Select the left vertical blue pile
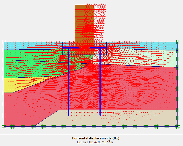This screenshot has width=183, height=146. coord(69,83)
